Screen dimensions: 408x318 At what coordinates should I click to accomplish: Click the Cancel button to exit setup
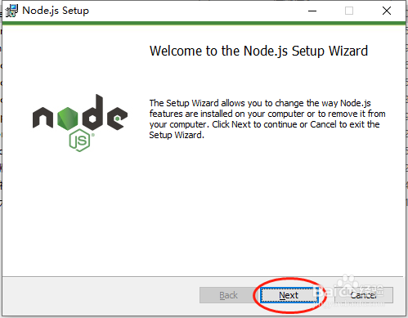click(364, 295)
